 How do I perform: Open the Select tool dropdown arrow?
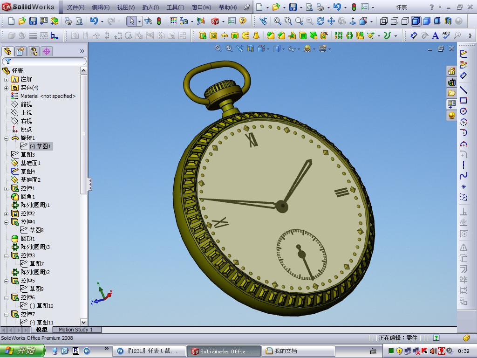[x=139, y=21]
